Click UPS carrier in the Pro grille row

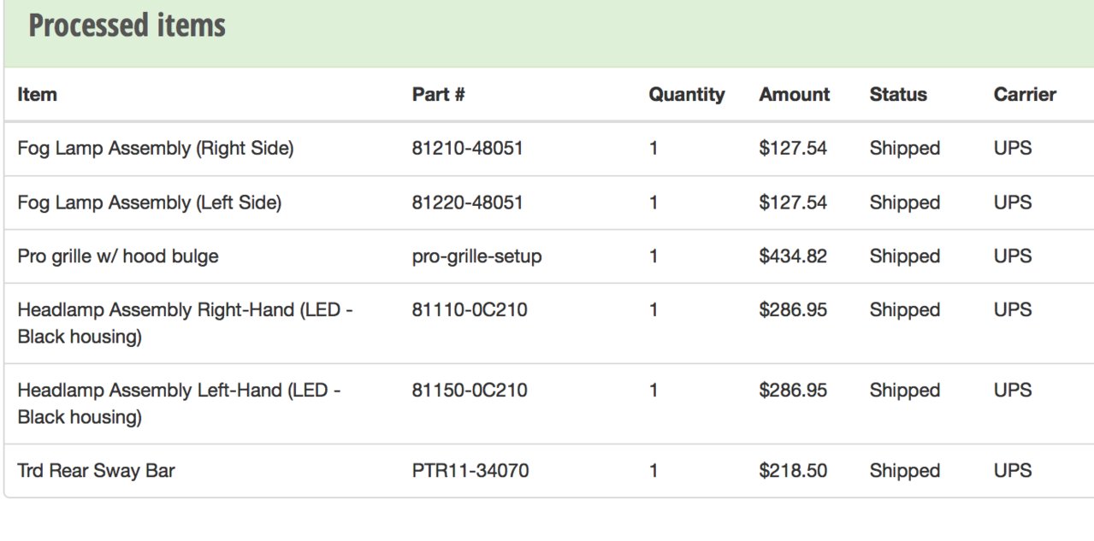1013,256
